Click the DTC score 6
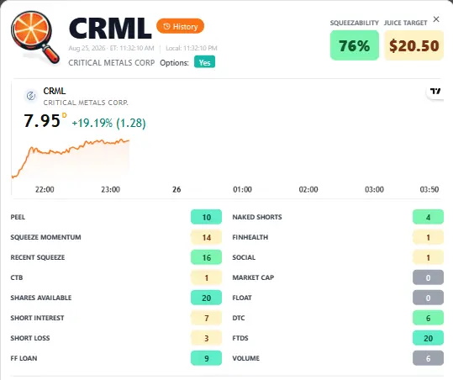453x380 pixels. click(428, 318)
